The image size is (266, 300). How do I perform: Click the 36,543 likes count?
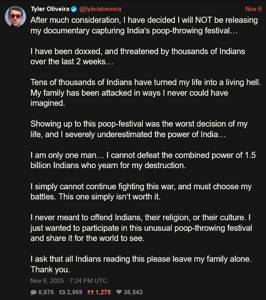[134, 292]
